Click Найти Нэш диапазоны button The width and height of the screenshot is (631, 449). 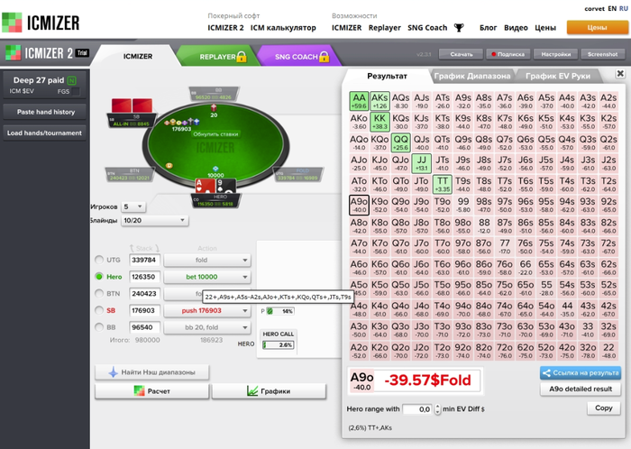[151, 372]
